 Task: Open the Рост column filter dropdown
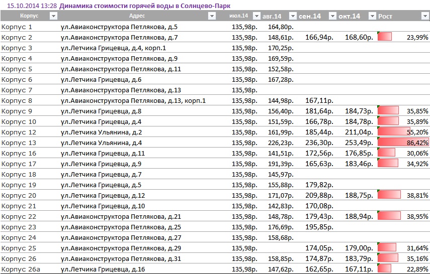coord(425,16)
